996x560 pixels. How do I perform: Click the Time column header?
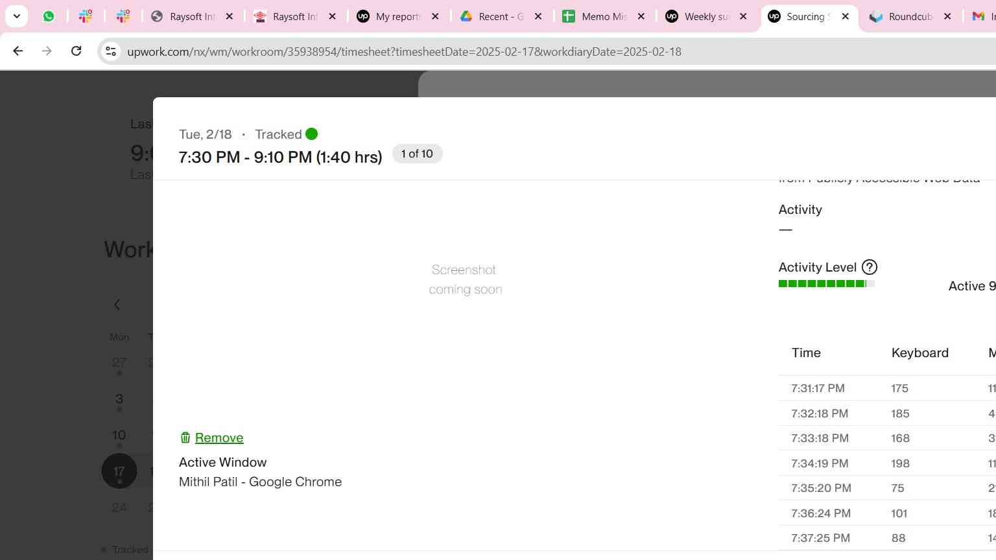click(x=806, y=353)
